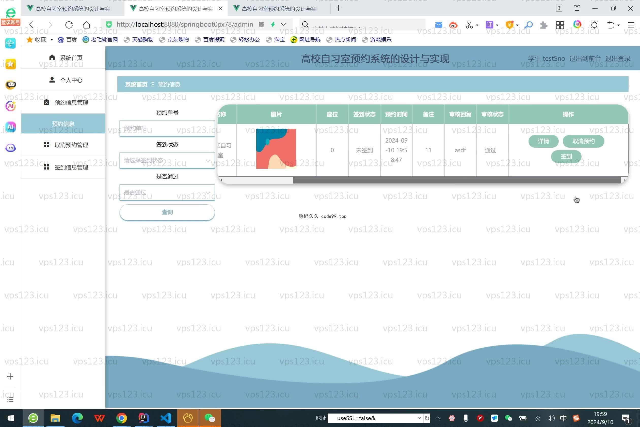The height and width of the screenshot is (427, 640).
Task: Close the active second browser tab
Action: tap(220, 8)
